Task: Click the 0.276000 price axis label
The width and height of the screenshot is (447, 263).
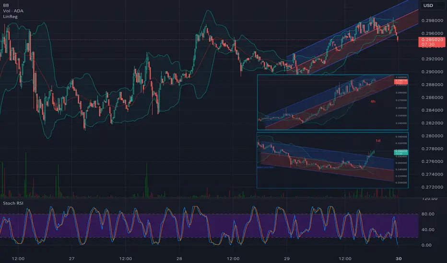Action: point(432,161)
